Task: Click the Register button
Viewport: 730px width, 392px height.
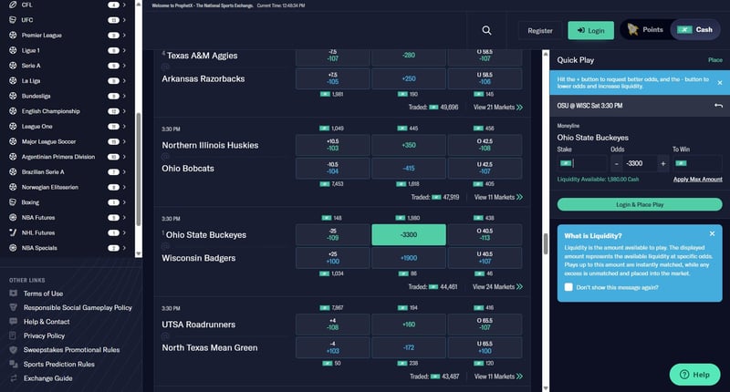Action: (539, 31)
